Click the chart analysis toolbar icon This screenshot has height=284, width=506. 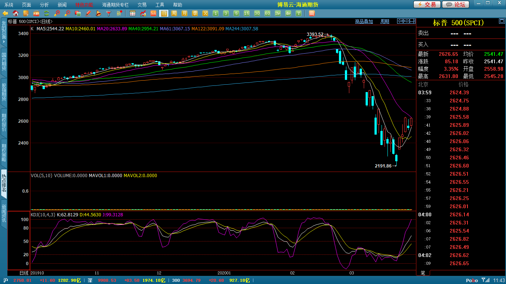pyautogui.click(x=143, y=13)
